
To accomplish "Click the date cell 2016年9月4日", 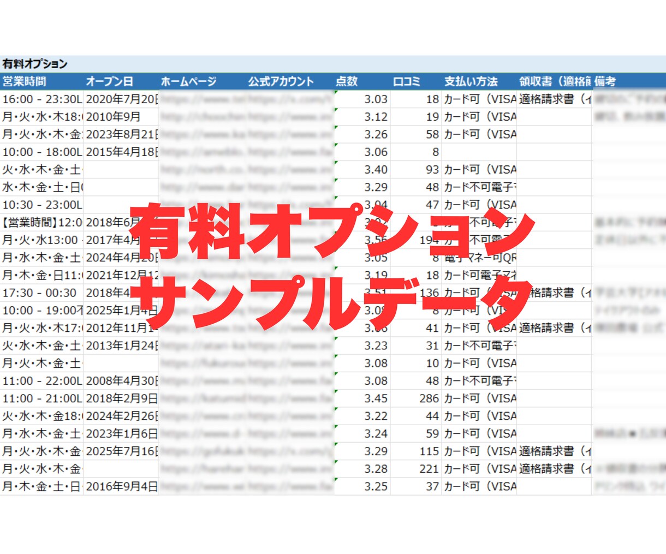I will pyautogui.click(x=121, y=486).
